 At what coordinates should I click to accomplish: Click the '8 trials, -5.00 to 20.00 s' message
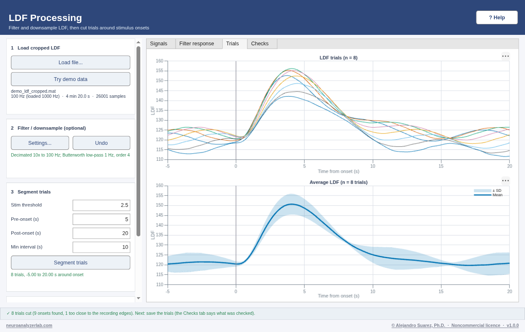point(47,274)
